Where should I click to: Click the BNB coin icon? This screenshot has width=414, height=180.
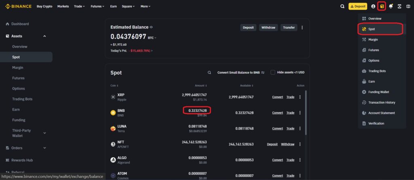[113, 113]
